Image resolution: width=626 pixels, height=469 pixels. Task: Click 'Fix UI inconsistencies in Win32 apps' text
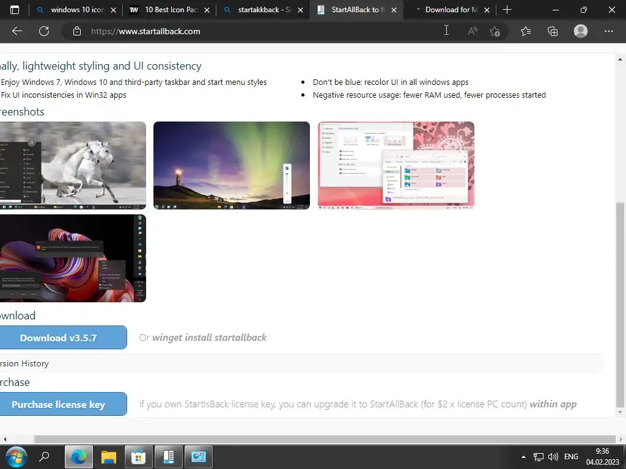[x=64, y=95]
